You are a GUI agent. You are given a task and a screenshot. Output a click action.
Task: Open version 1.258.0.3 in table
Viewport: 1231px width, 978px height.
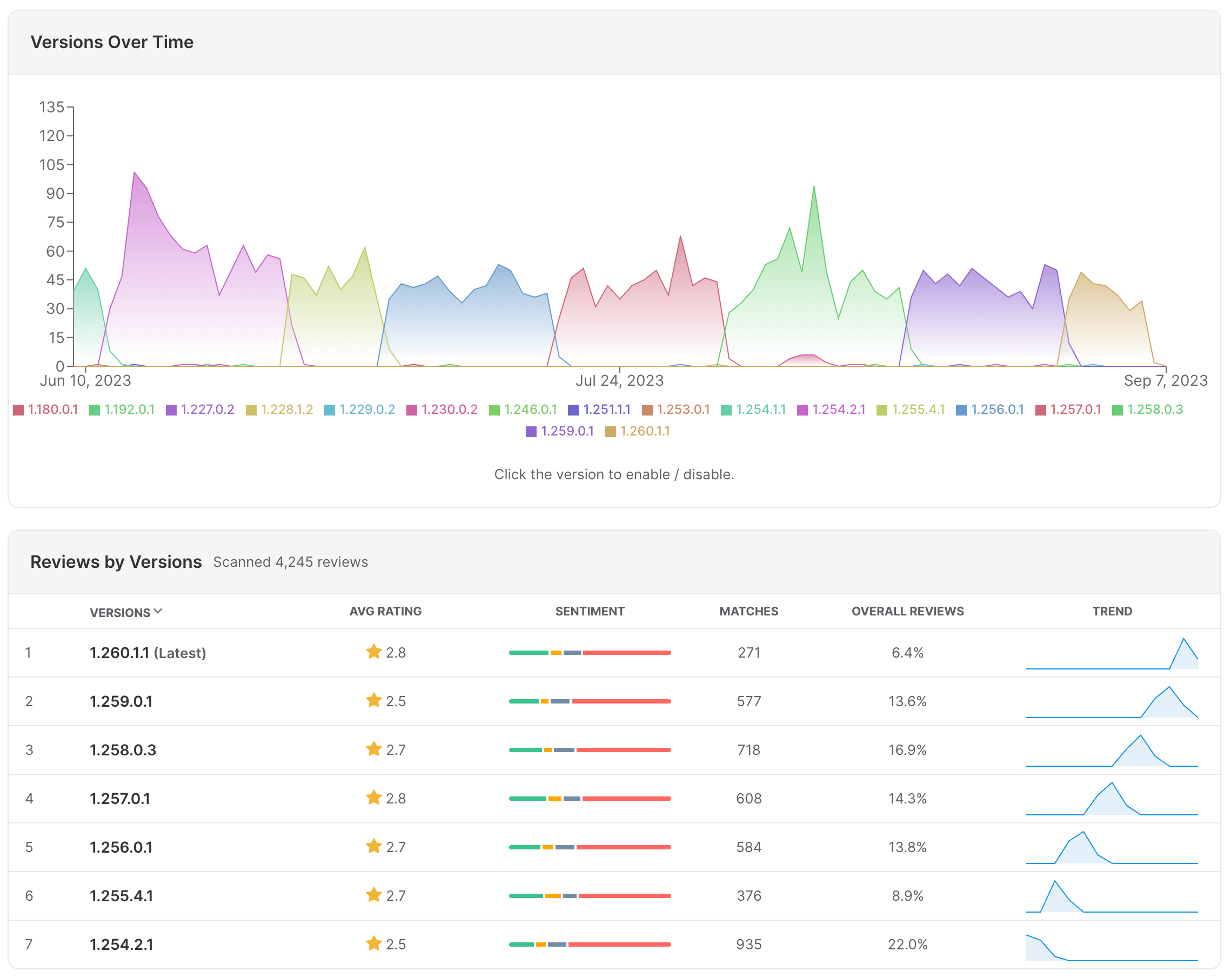coord(123,749)
